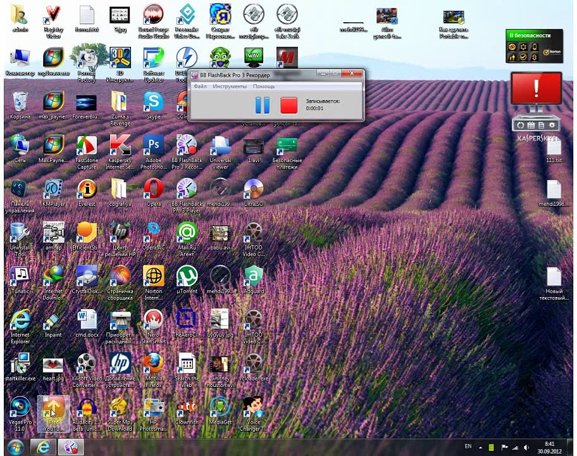
Task: Open Internet Explorer from the taskbar
Action: pyautogui.click(x=43, y=447)
